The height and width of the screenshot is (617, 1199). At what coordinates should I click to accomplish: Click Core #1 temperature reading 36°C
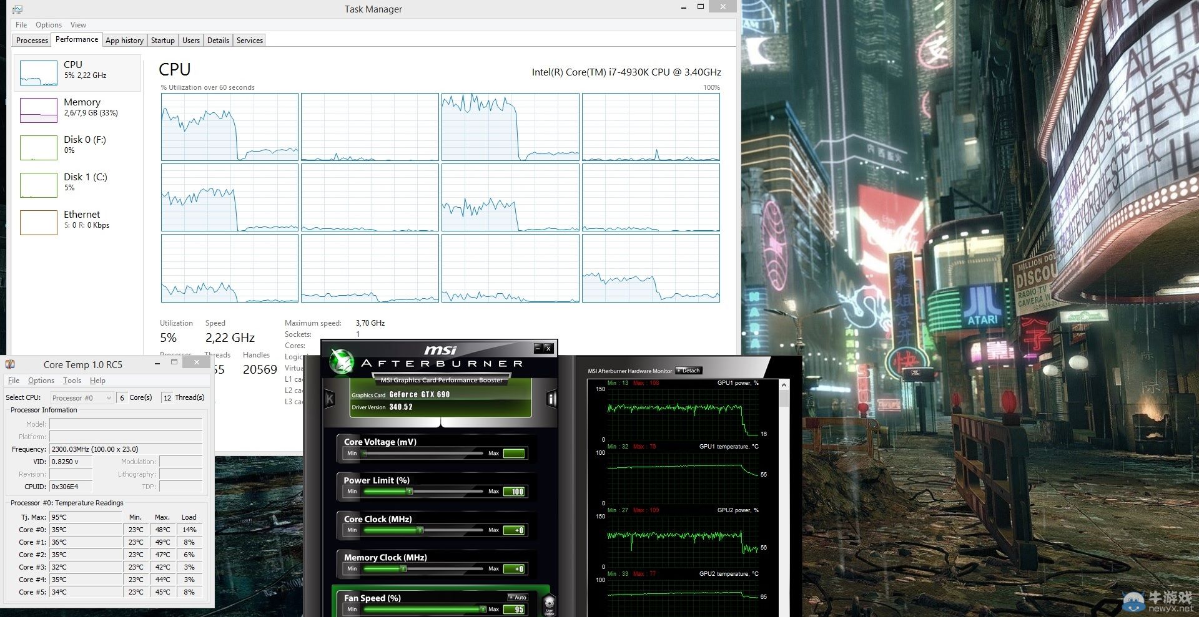coord(86,542)
